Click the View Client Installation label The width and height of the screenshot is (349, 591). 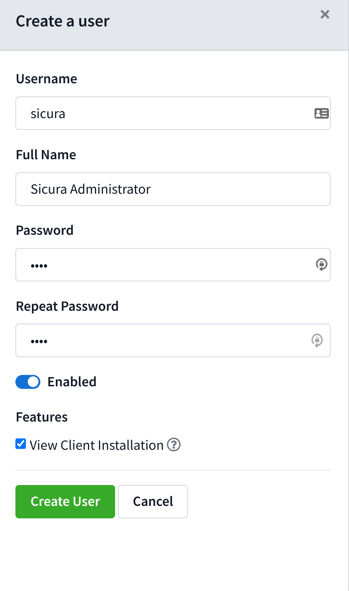point(96,445)
